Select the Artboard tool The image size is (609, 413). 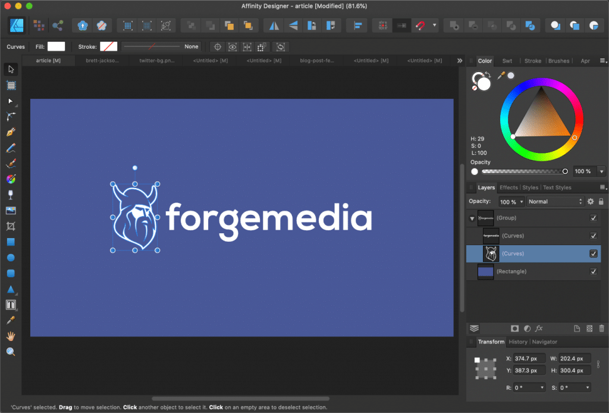11,86
